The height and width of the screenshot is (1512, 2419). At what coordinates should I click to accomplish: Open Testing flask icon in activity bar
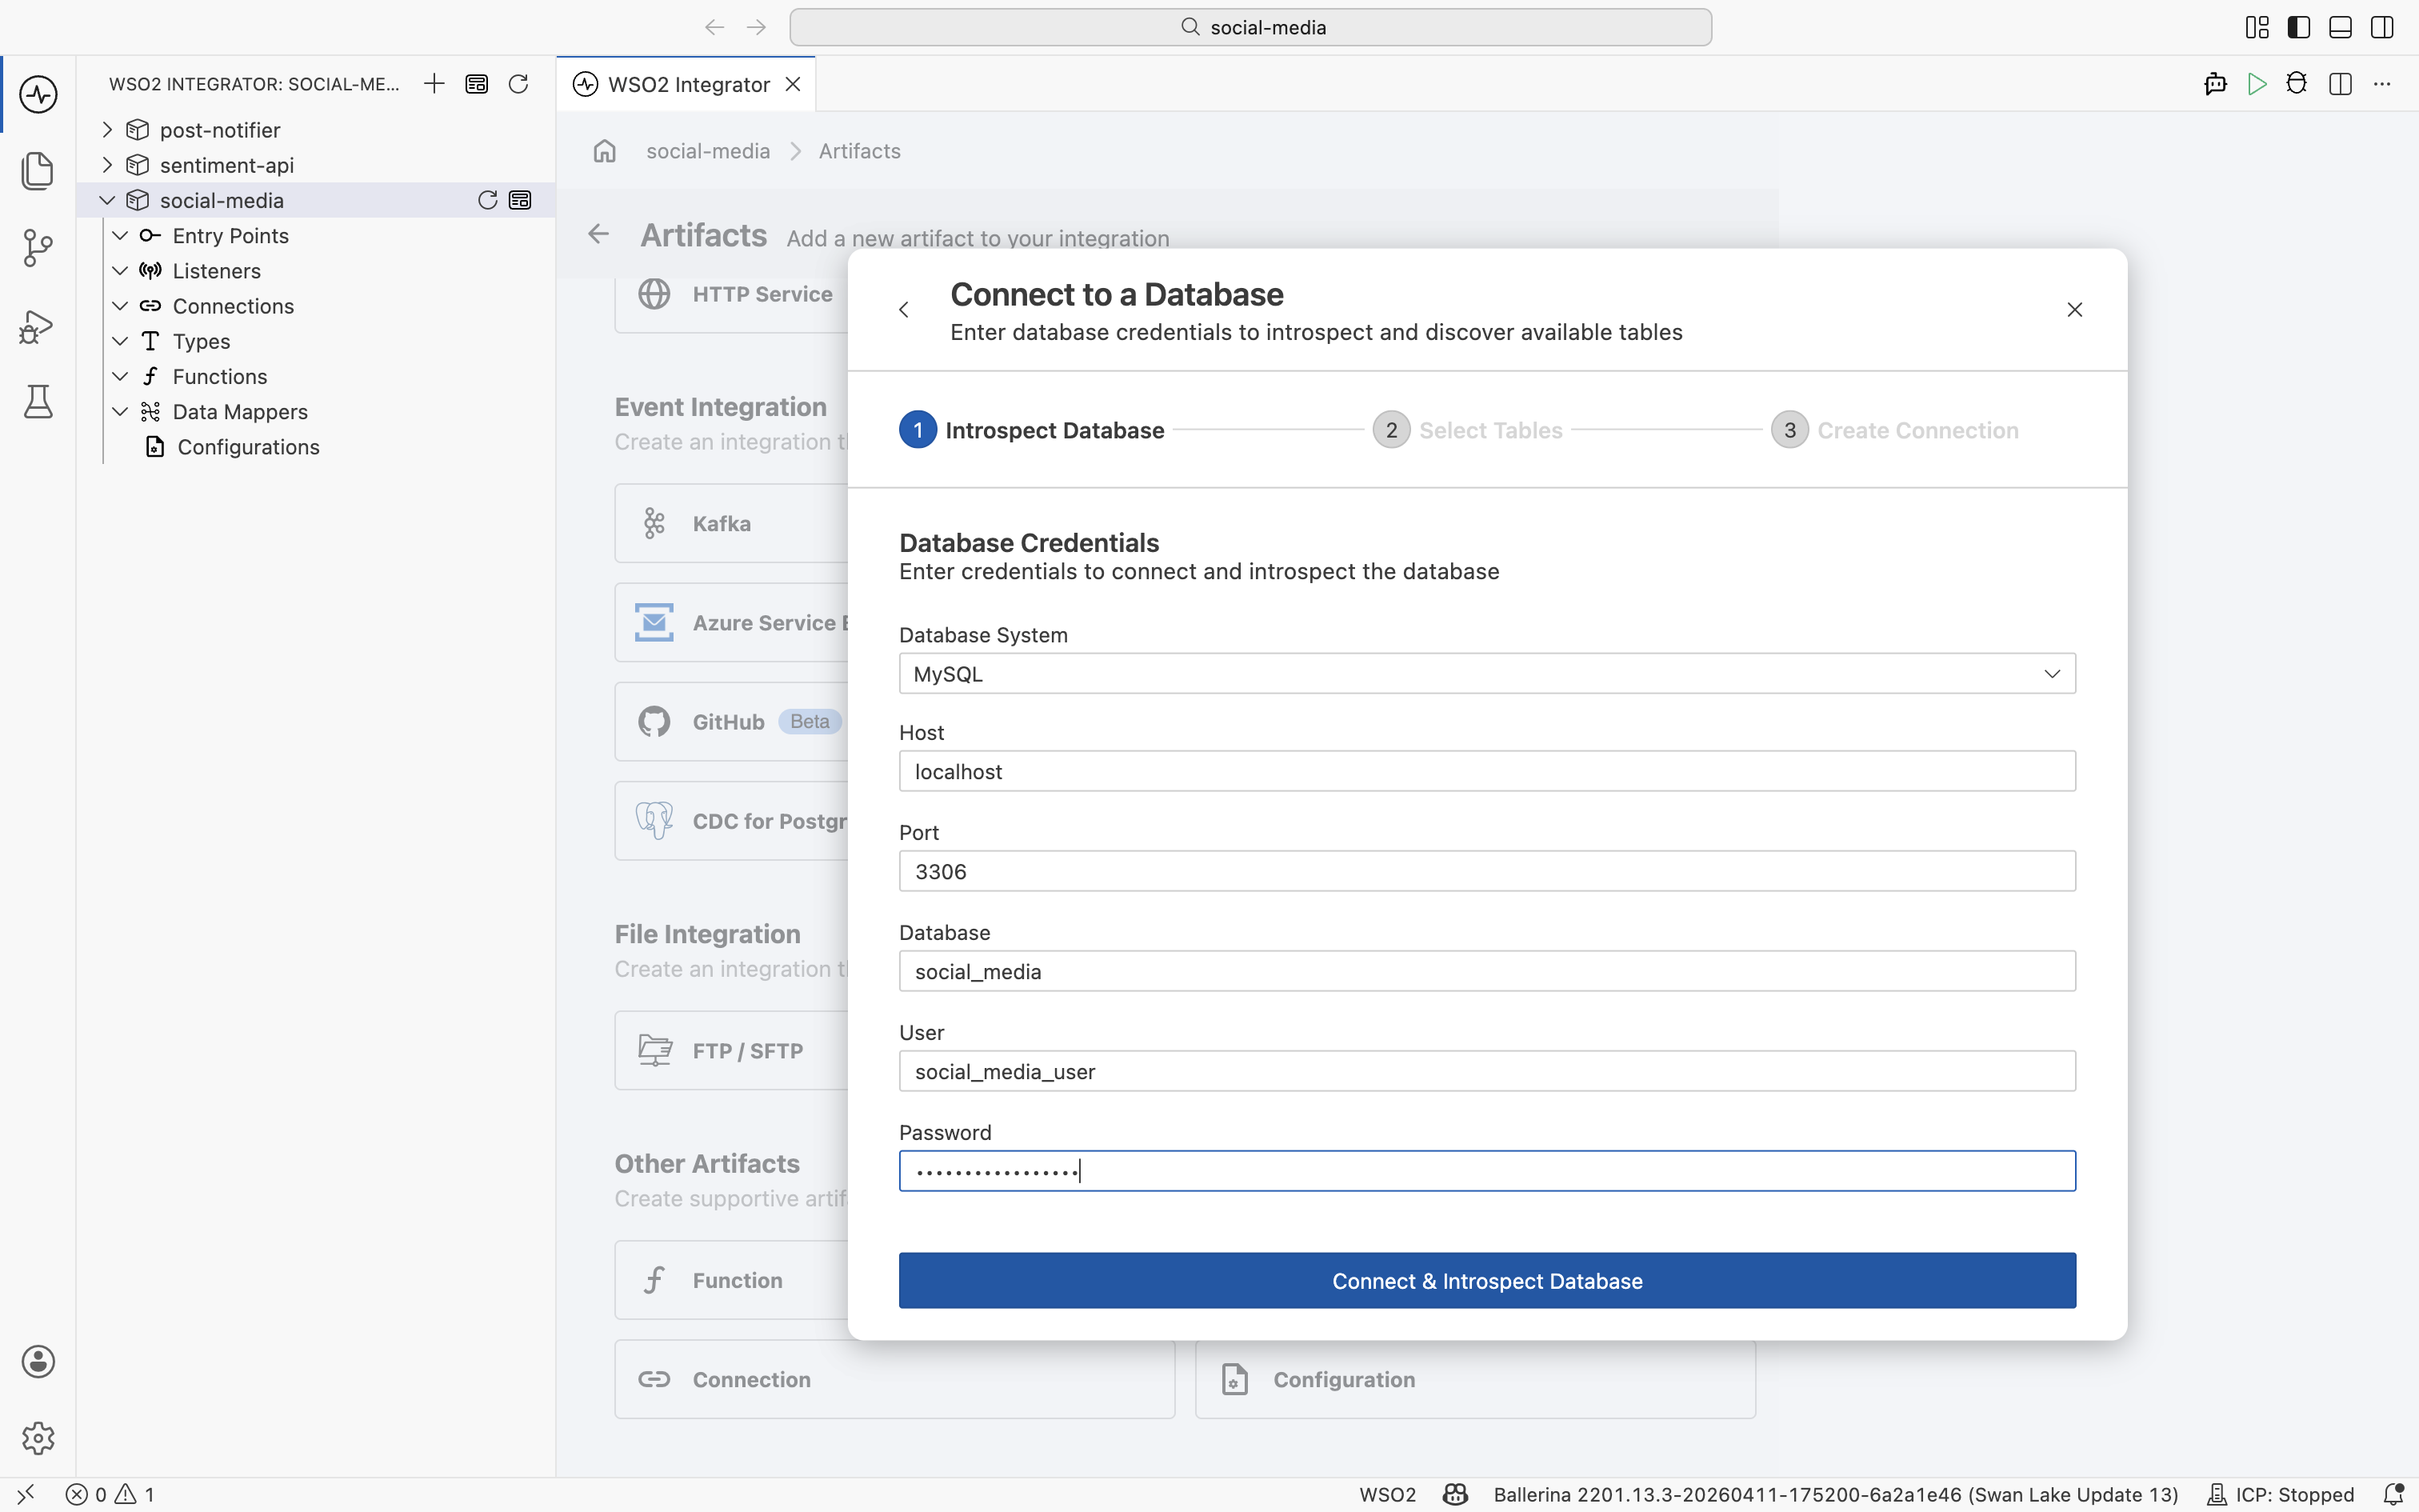tap(38, 401)
